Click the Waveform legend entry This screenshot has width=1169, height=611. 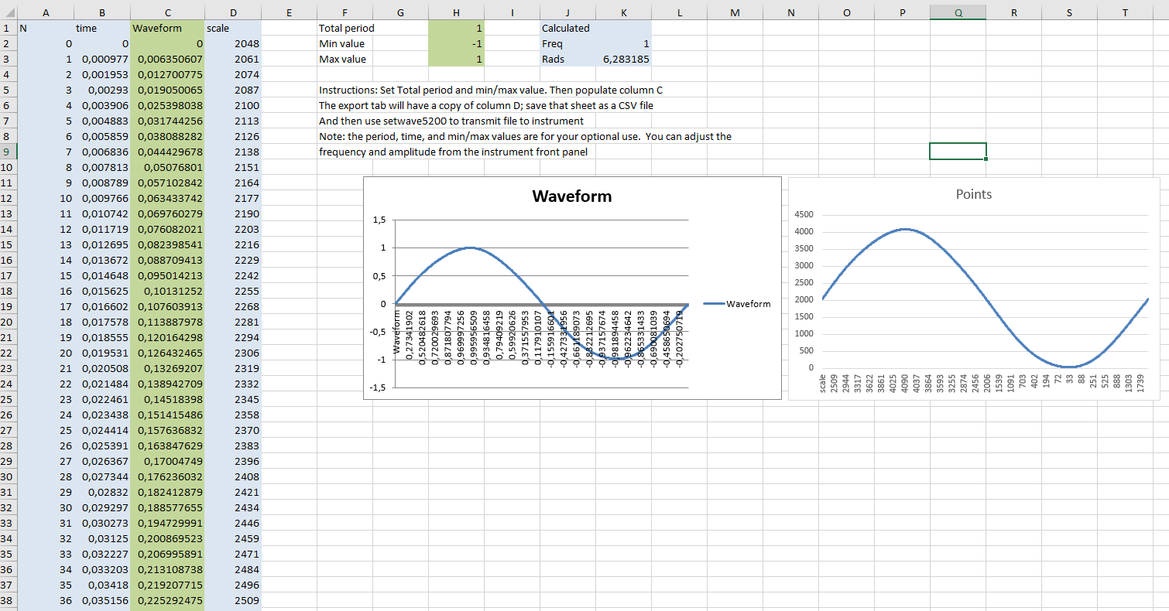click(737, 304)
